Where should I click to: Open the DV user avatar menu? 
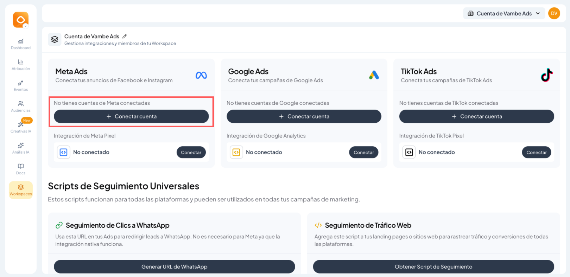pyautogui.click(x=554, y=14)
